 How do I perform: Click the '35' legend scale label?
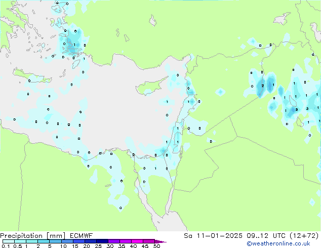(122, 246)
